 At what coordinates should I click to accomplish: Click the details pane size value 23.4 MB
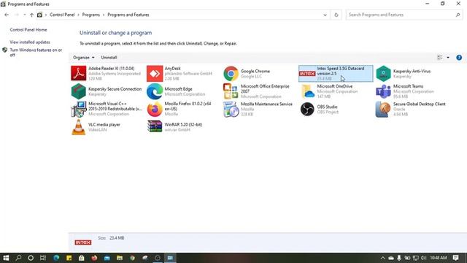point(117,238)
